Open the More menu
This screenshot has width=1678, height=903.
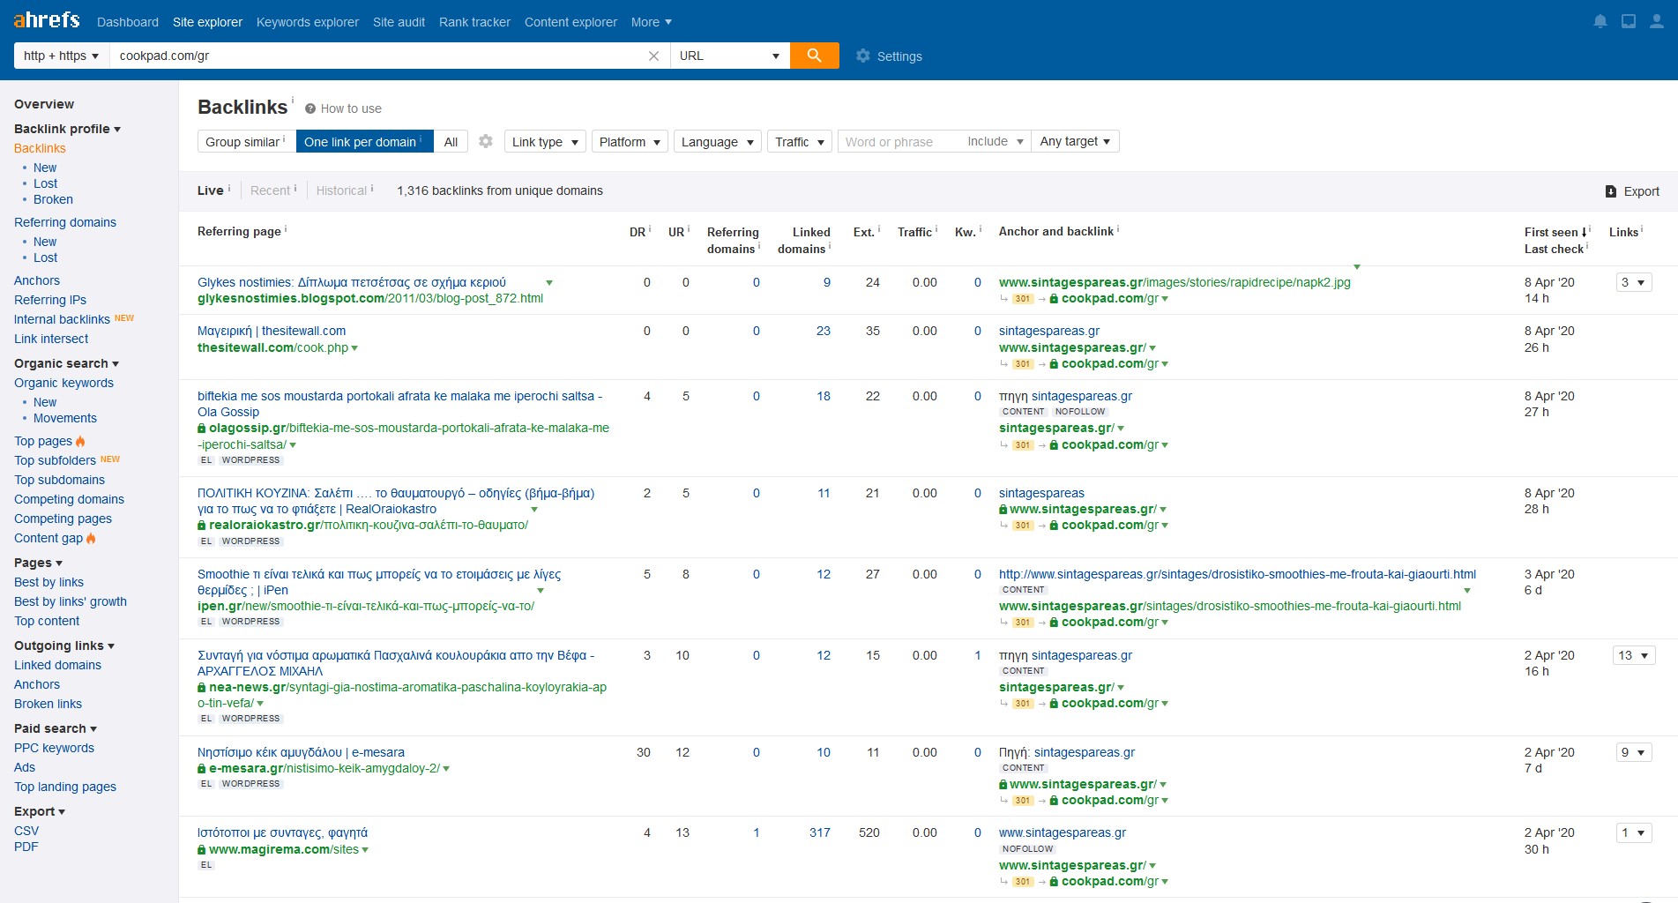pyautogui.click(x=652, y=22)
